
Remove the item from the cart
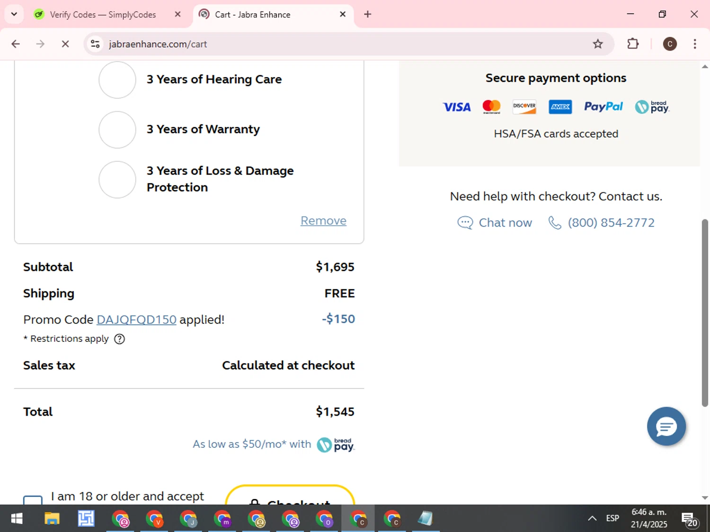(x=323, y=221)
